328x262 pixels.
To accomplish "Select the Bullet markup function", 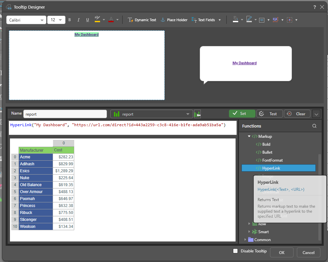I will 264,152.
